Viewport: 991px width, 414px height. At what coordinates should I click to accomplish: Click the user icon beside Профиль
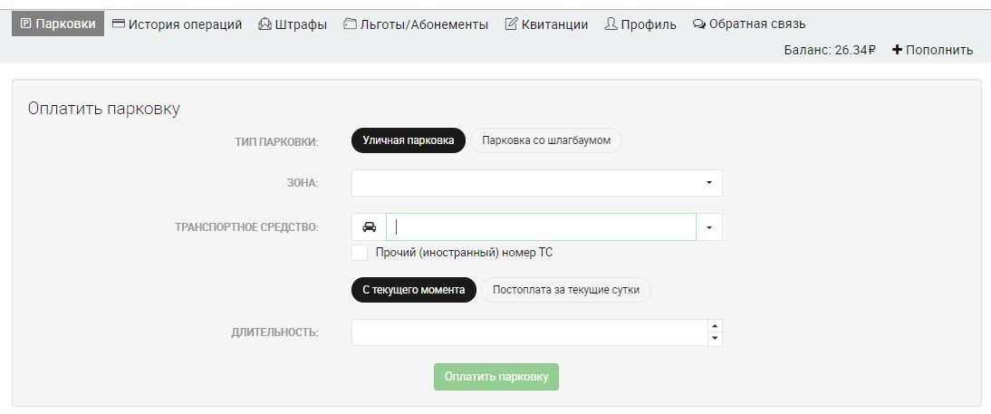(611, 24)
